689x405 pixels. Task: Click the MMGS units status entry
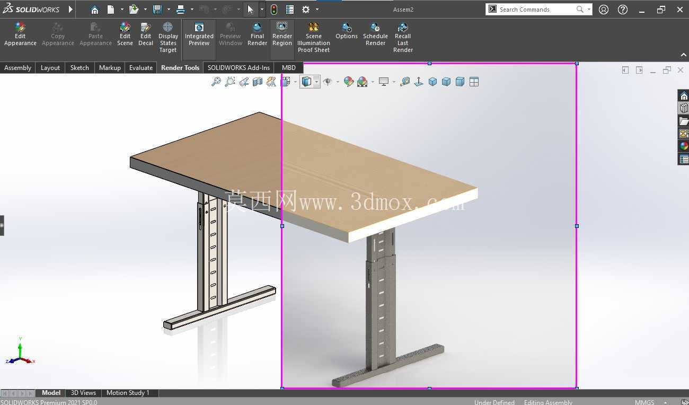click(644, 402)
